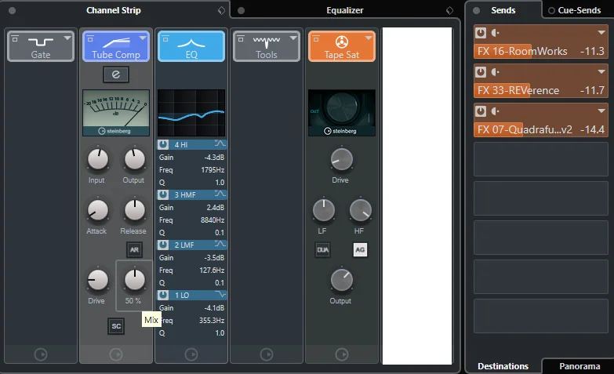Viewport: 614px width, 374px height.
Task: Click the Tube Comp bottom bypass icon
Action: point(116,354)
